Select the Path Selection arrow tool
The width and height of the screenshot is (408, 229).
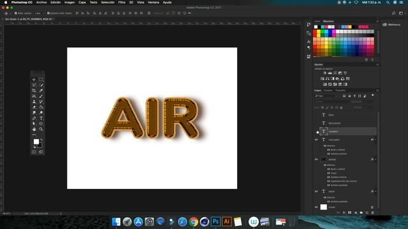point(34,123)
